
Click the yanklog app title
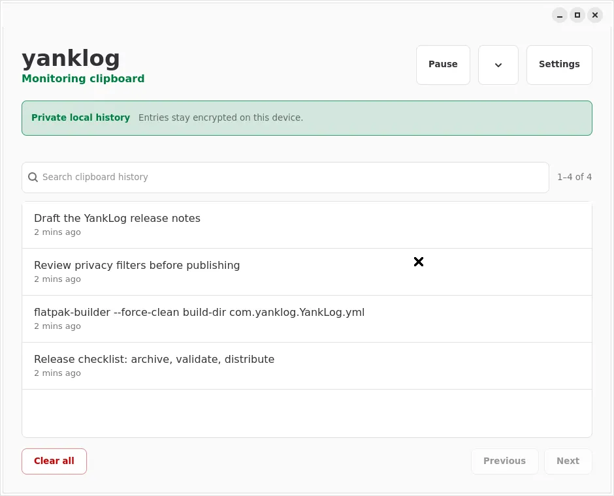coord(71,59)
